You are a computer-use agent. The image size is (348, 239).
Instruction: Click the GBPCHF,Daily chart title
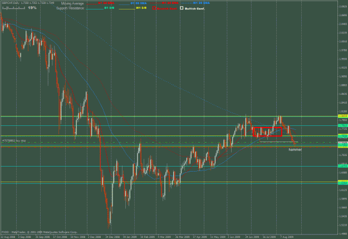coord(10,3)
